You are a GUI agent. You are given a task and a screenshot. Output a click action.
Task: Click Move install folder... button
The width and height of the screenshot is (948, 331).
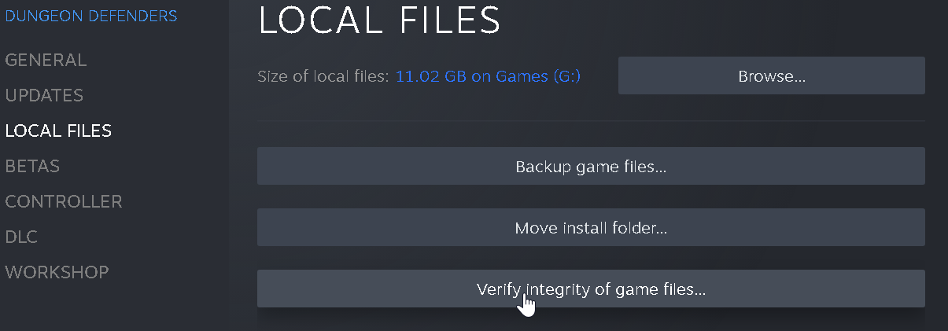pos(591,228)
